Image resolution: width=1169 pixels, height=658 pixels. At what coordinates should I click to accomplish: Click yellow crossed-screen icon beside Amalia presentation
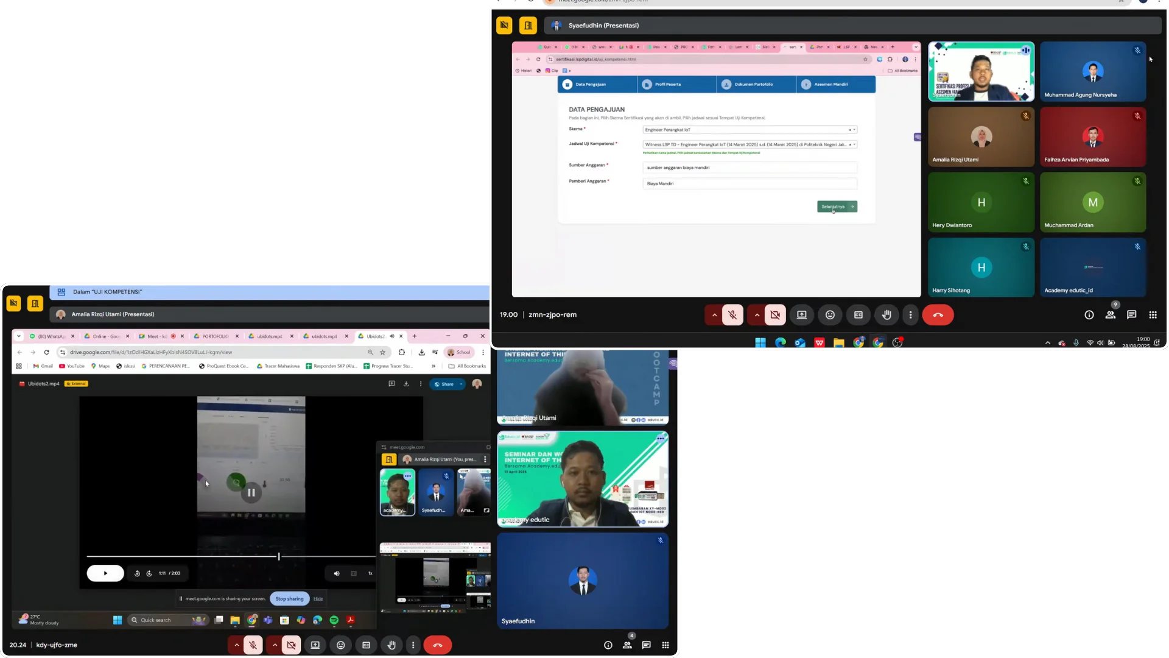pyautogui.click(x=13, y=303)
